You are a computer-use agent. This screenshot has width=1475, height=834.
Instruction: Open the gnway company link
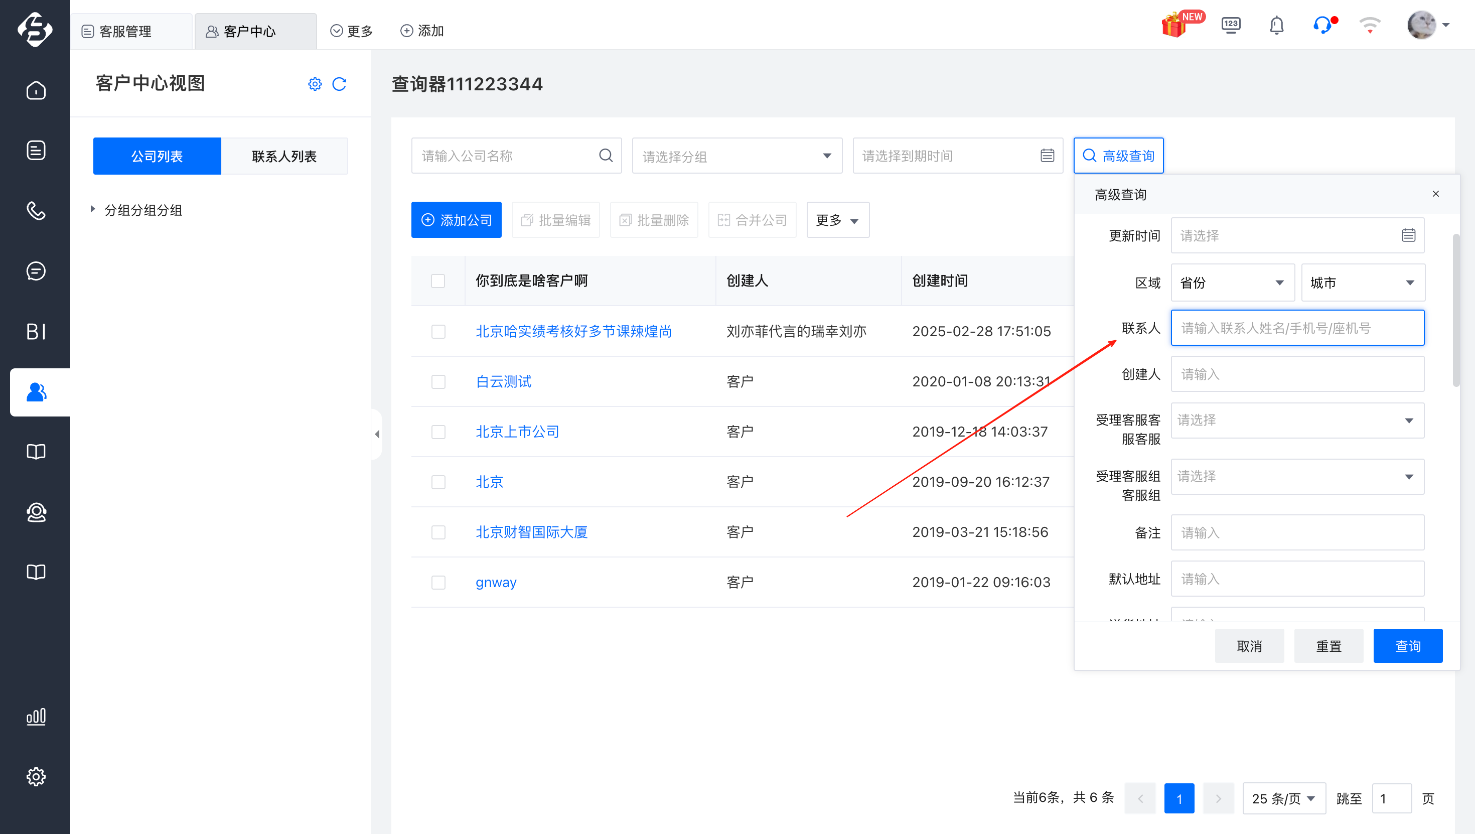click(496, 582)
